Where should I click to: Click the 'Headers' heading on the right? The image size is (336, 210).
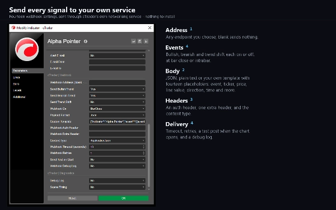pos(176,101)
